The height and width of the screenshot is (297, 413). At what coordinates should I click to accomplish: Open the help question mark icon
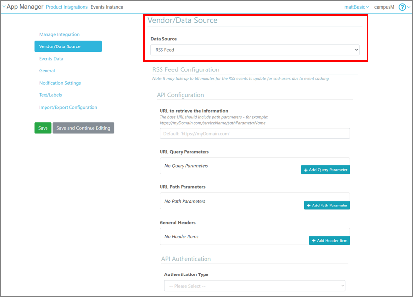tap(402, 7)
